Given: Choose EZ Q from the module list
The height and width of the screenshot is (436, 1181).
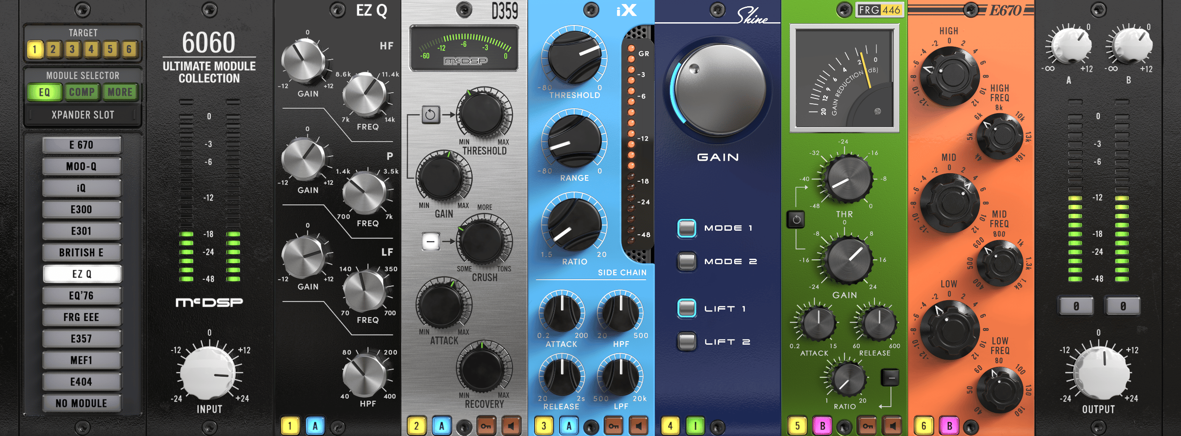Looking at the screenshot, I should tap(82, 274).
